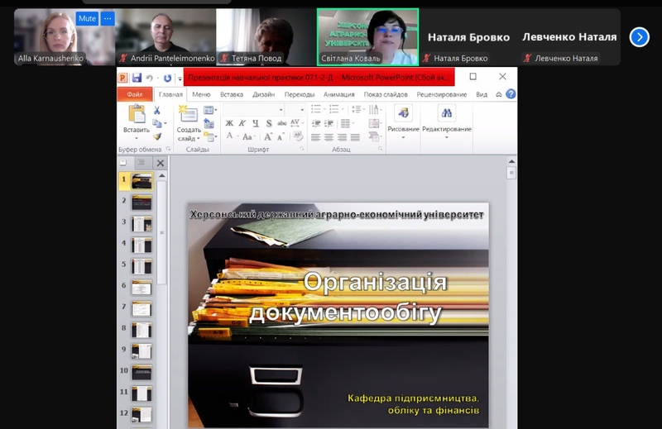Click the Increase font size icon
This screenshot has height=429, width=662.
[x=268, y=136]
